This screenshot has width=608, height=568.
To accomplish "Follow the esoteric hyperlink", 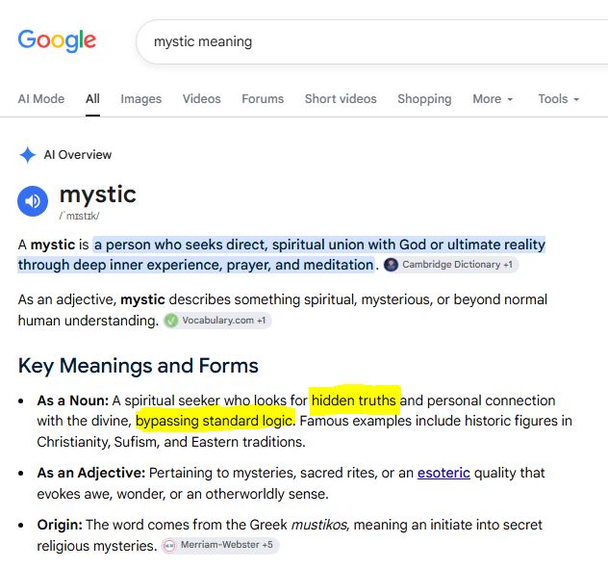I will pyautogui.click(x=443, y=473).
